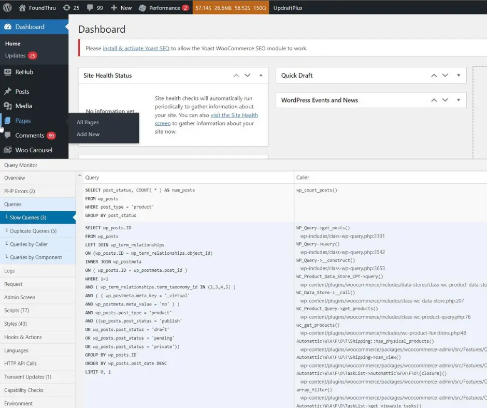This screenshot has height=408, width=487.
Task: Open Woo Carousel menu item
Action: pyautogui.click(x=34, y=150)
